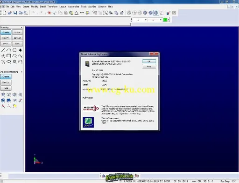Viewport: 239px width, 183px height.
Task: Click the triangle icon in top toolbar
Action: pos(77,13)
